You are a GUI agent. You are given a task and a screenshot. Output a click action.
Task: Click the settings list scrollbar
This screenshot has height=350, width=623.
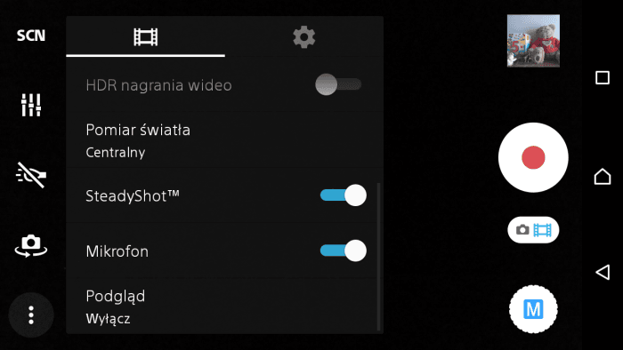click(378, 257)
